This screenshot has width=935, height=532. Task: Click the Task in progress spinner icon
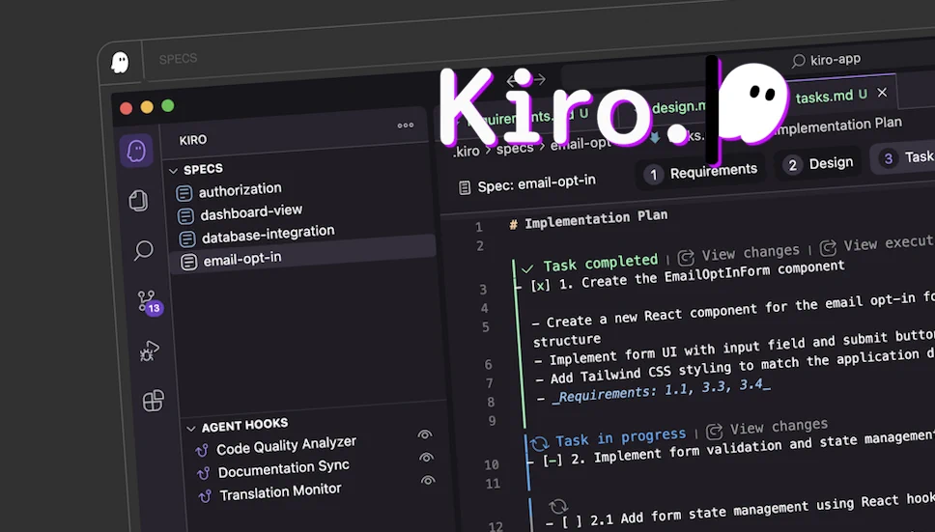[x=539, y=442]
